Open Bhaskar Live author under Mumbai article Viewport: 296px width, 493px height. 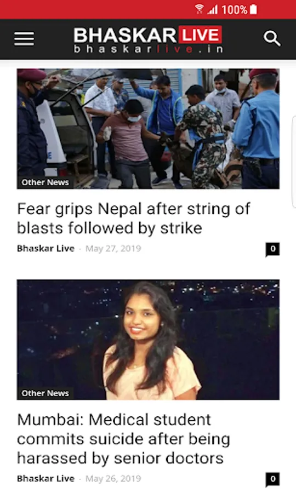click(45, 479)
